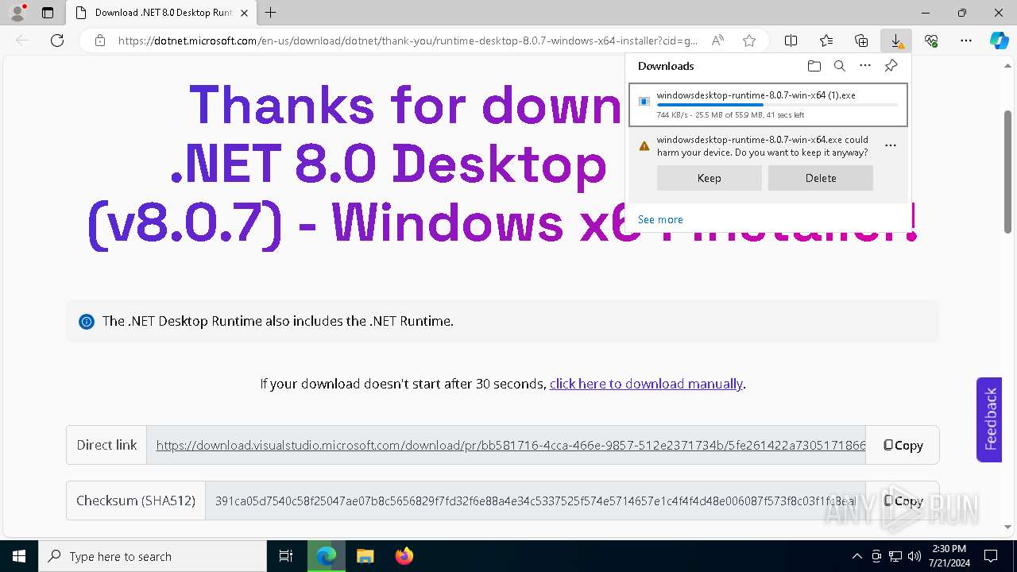Copy the SHA512 checksum
Viewport: 1017px width, 572px height.
[903, 500]
